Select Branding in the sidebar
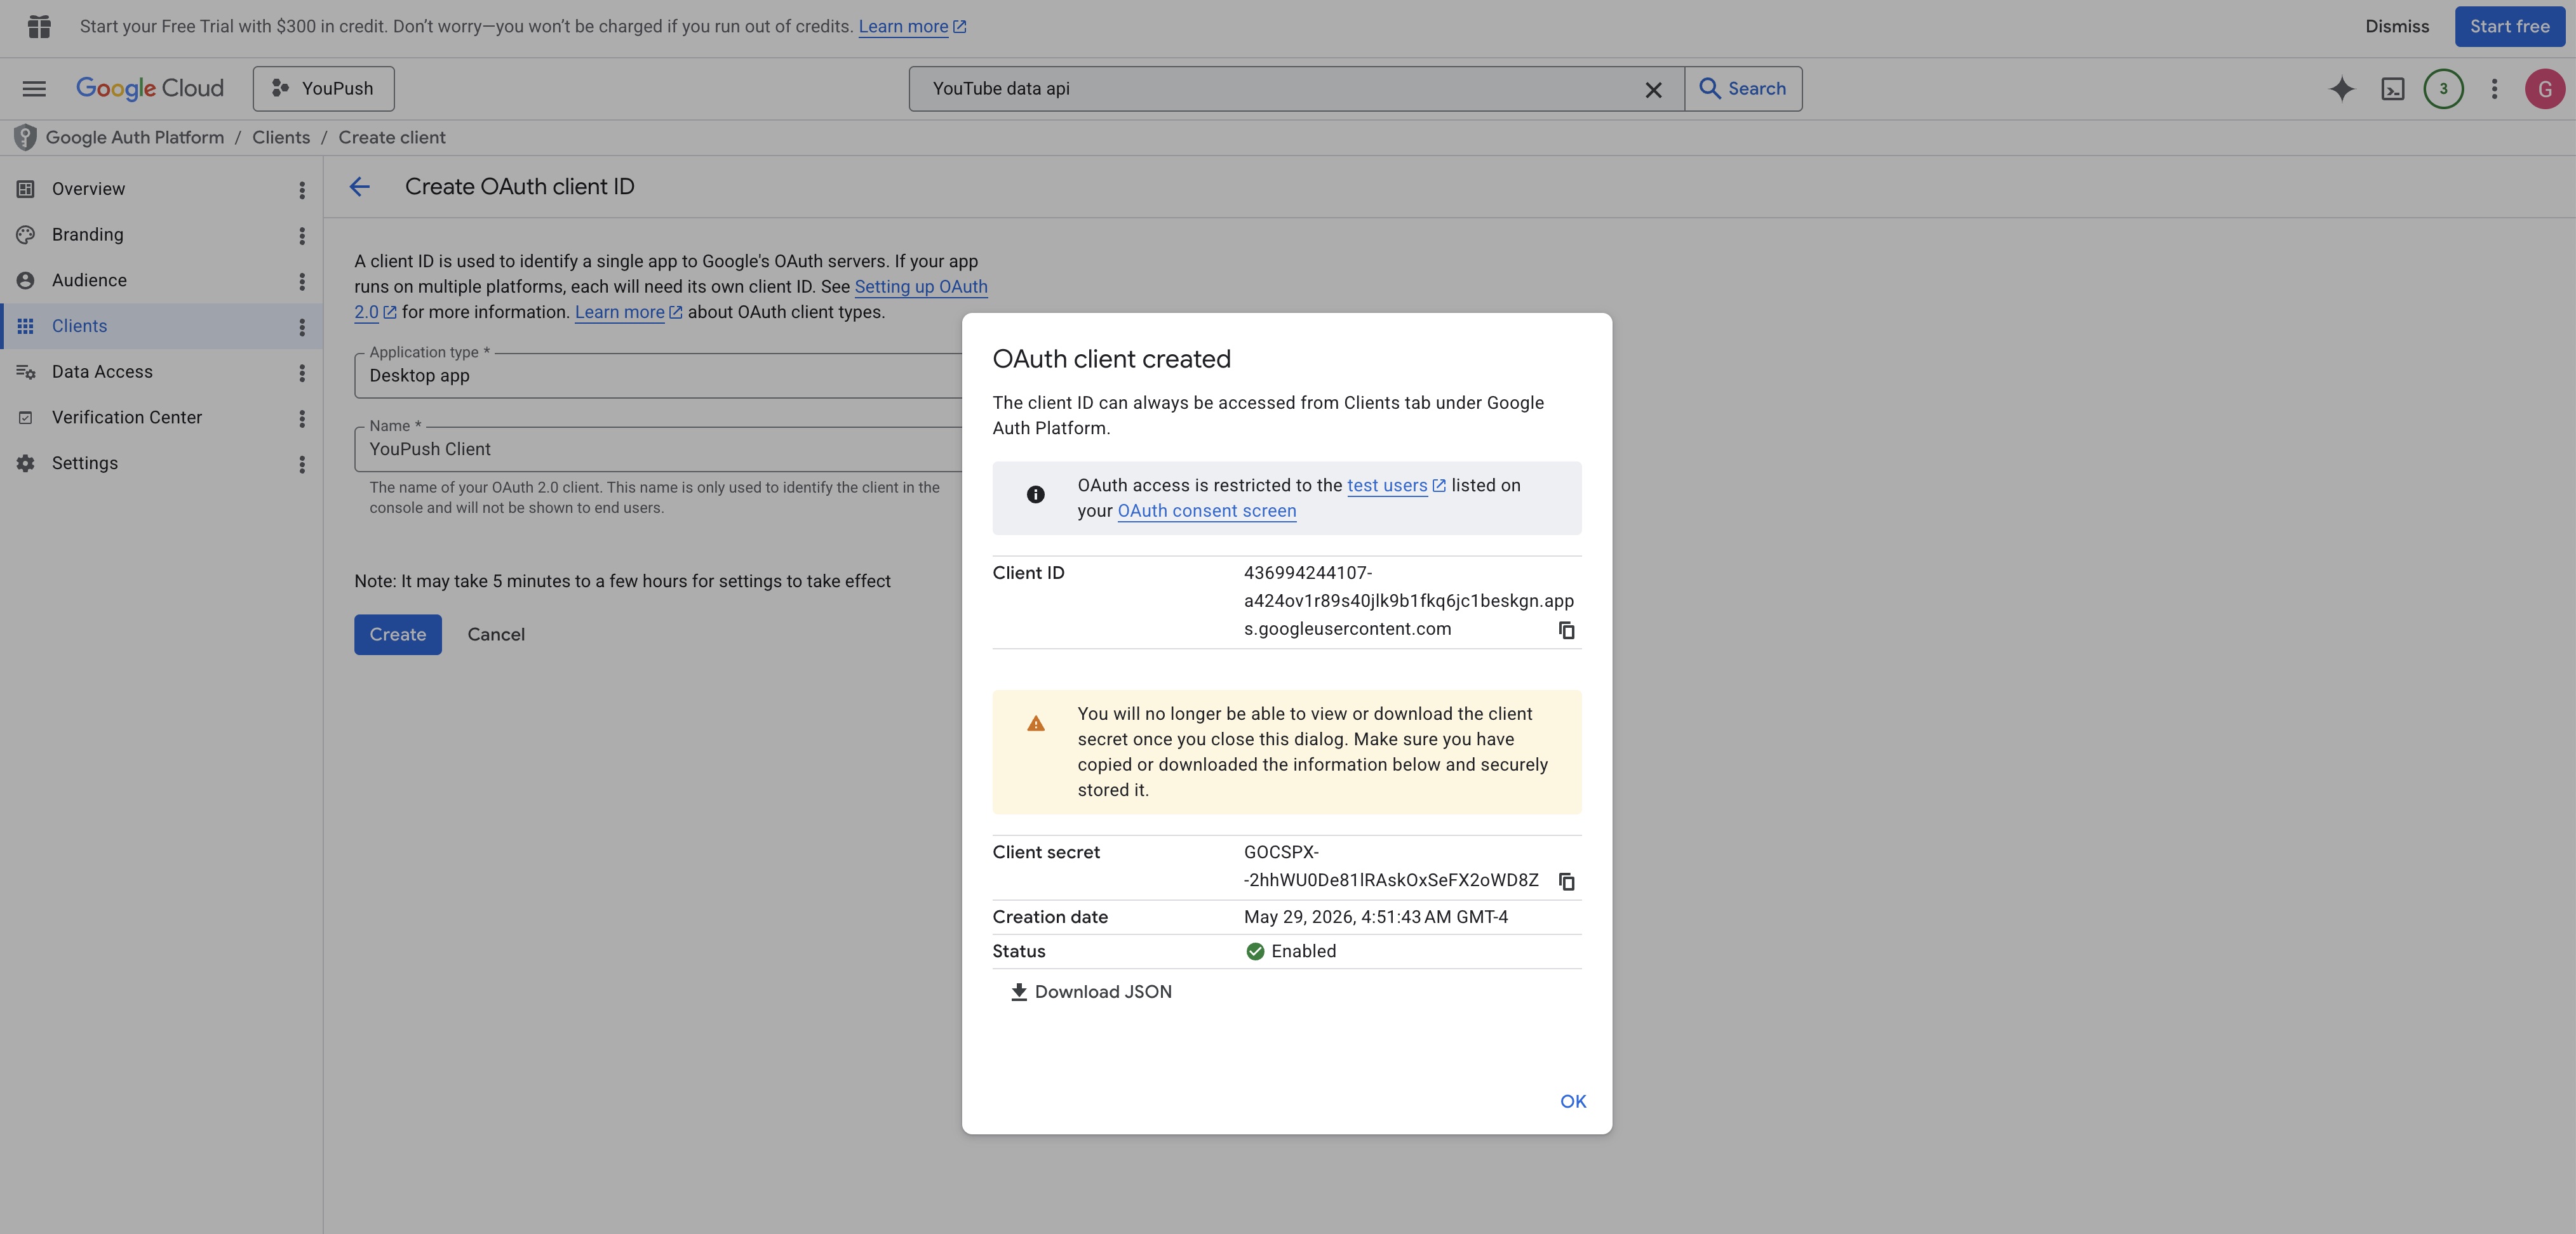 point(88,235)
